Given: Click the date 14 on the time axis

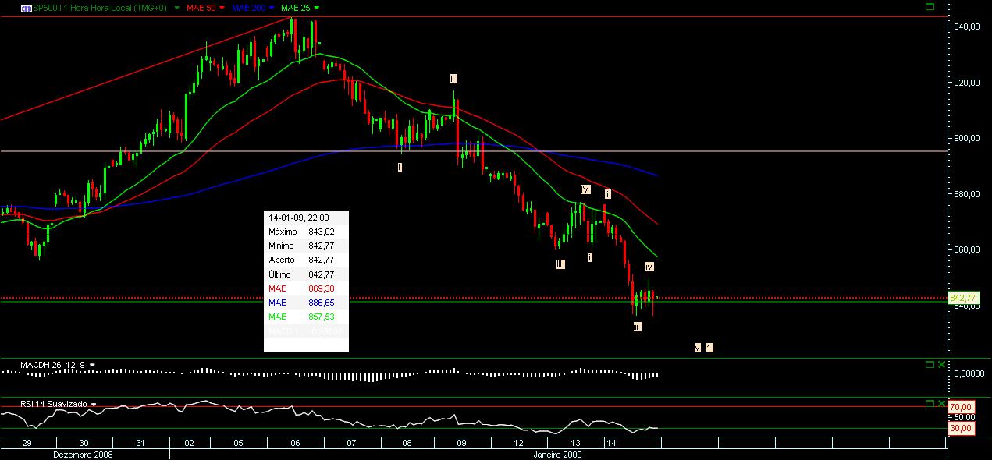Looking at the screenshot, I should pos(611,443).
